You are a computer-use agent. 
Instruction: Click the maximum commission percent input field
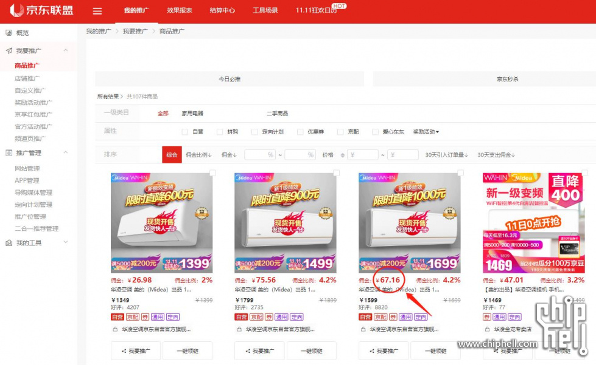point(300,155)
